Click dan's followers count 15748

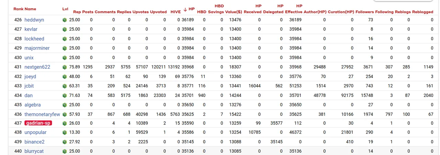(x=367, y=96)
